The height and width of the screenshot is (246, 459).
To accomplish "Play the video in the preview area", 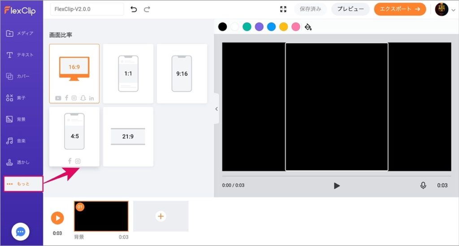I will pyautogui.click(x=337, y=186).
